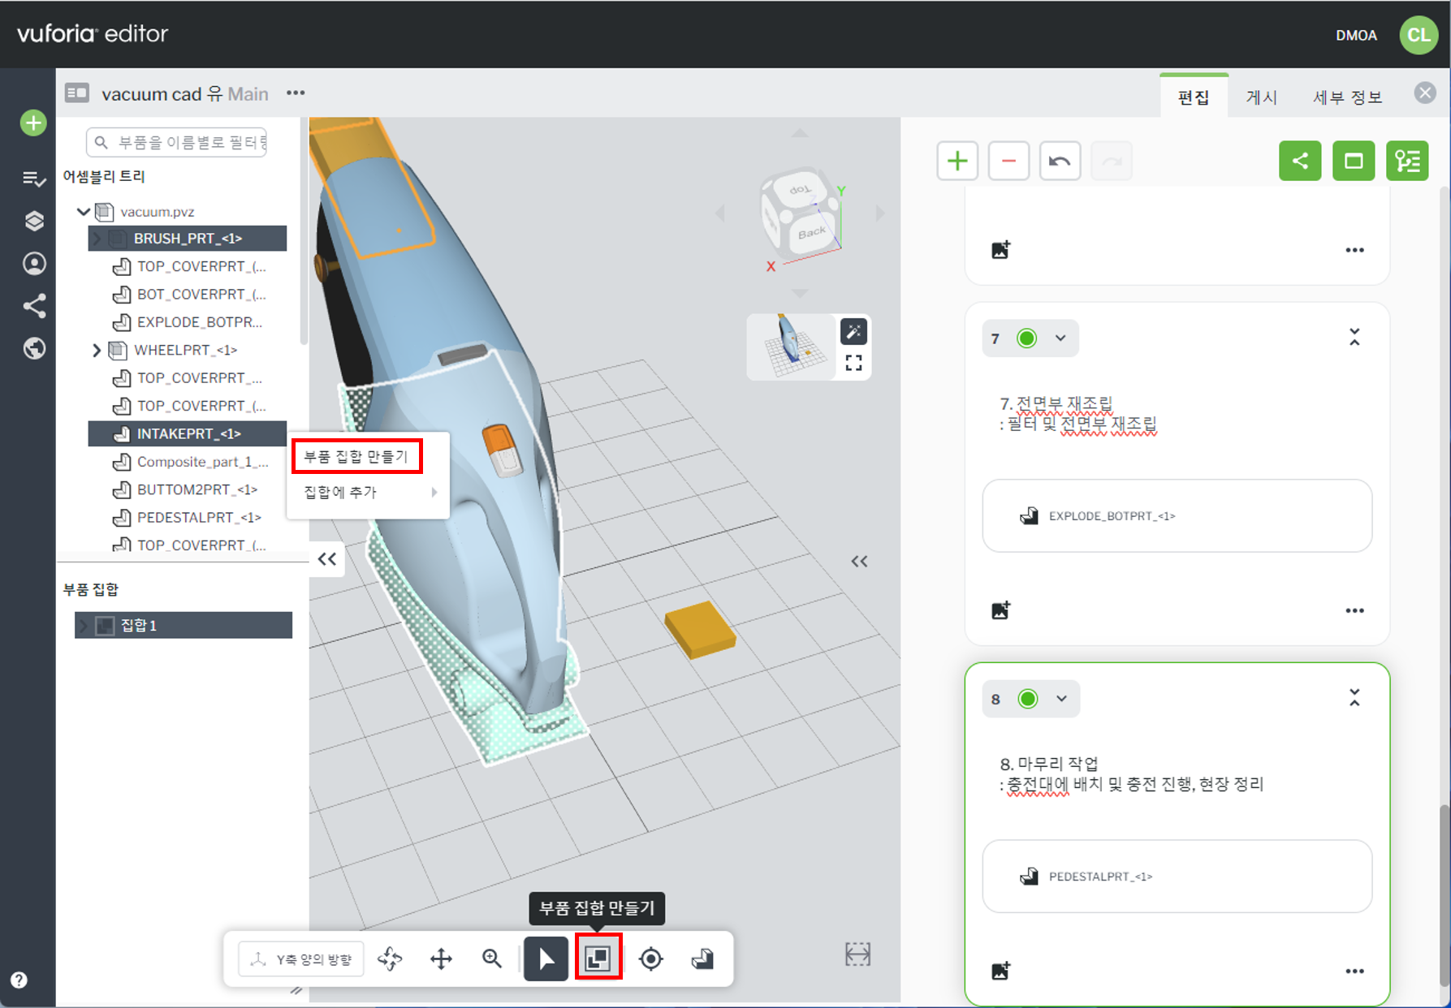Collapse the vacuum.pvz tree root
This screenshot has width=1451, height=1008.
tap(83, 212)
